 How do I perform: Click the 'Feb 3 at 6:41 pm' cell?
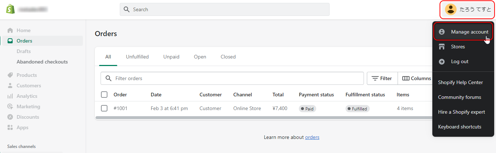tap(169, 108)
